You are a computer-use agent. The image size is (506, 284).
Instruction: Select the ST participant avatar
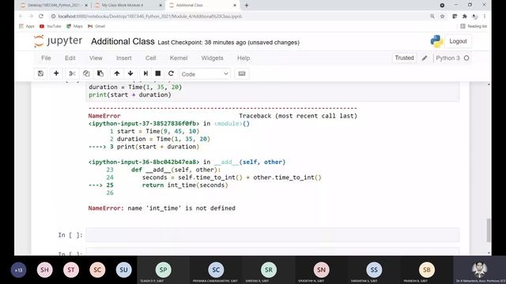click(71, 270)
